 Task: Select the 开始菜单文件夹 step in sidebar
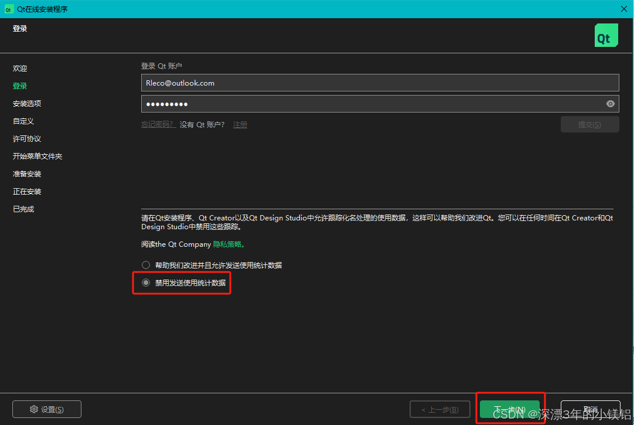37,156
